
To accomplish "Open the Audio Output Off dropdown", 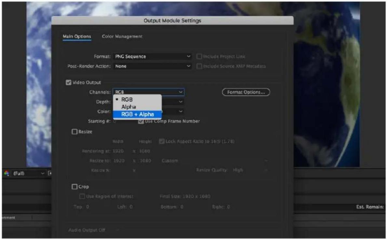I will click(94, 230).
